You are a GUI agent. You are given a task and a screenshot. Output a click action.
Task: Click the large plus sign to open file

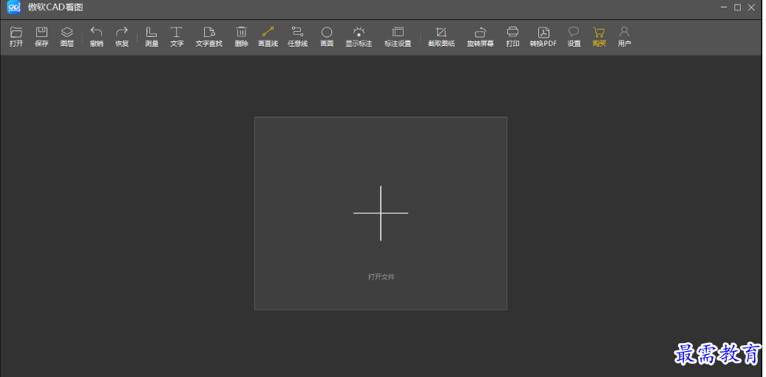coord(381,213)
